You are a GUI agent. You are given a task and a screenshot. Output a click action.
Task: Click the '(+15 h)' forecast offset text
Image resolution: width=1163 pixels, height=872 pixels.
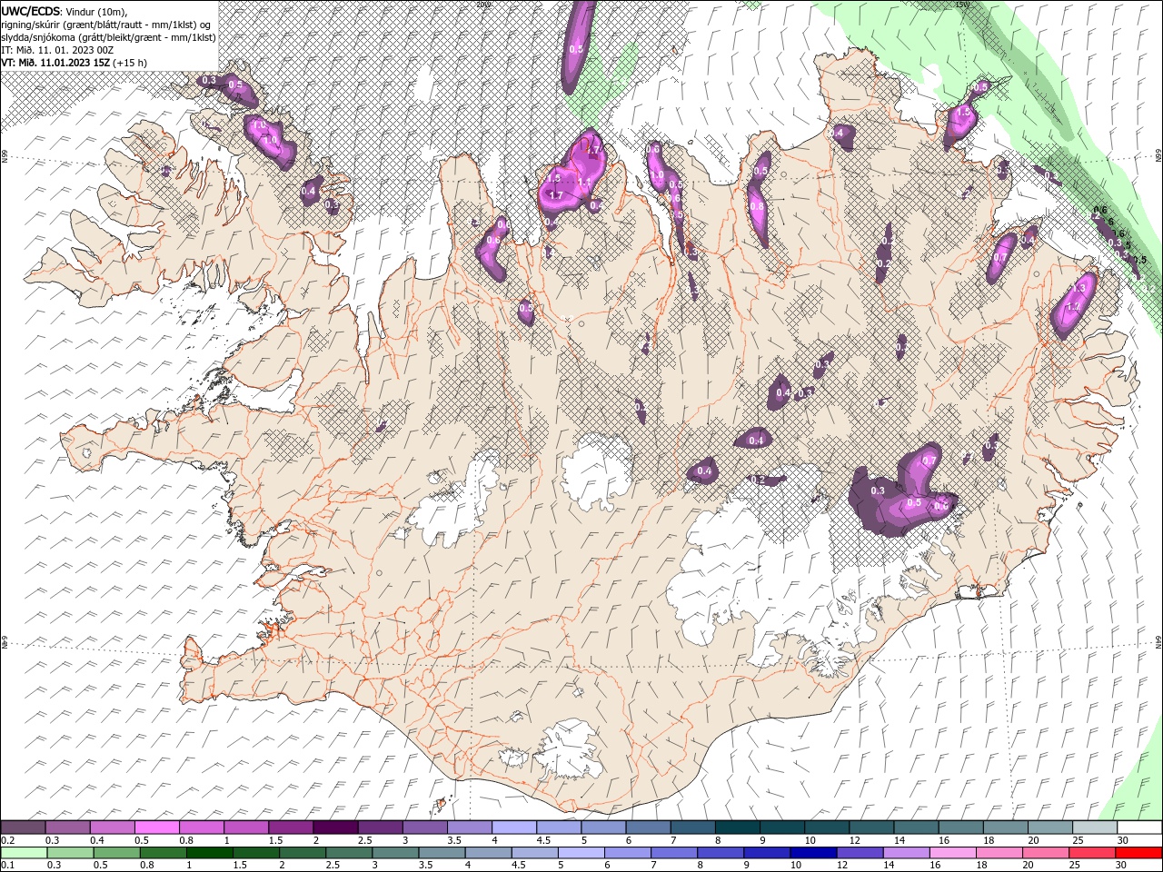[x=130, y=63]
